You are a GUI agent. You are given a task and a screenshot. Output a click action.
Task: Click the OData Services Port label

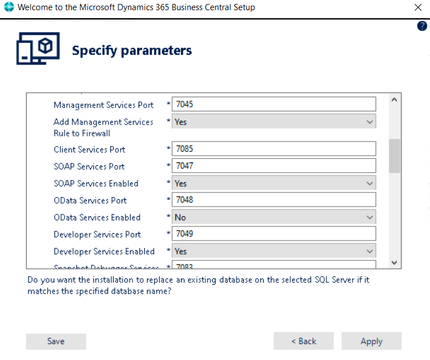tap(90, 200)
